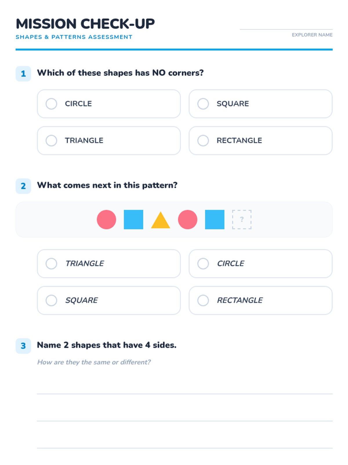
Task: Pick RECTANGLE for the pattern question
Action: pos(203,301)
